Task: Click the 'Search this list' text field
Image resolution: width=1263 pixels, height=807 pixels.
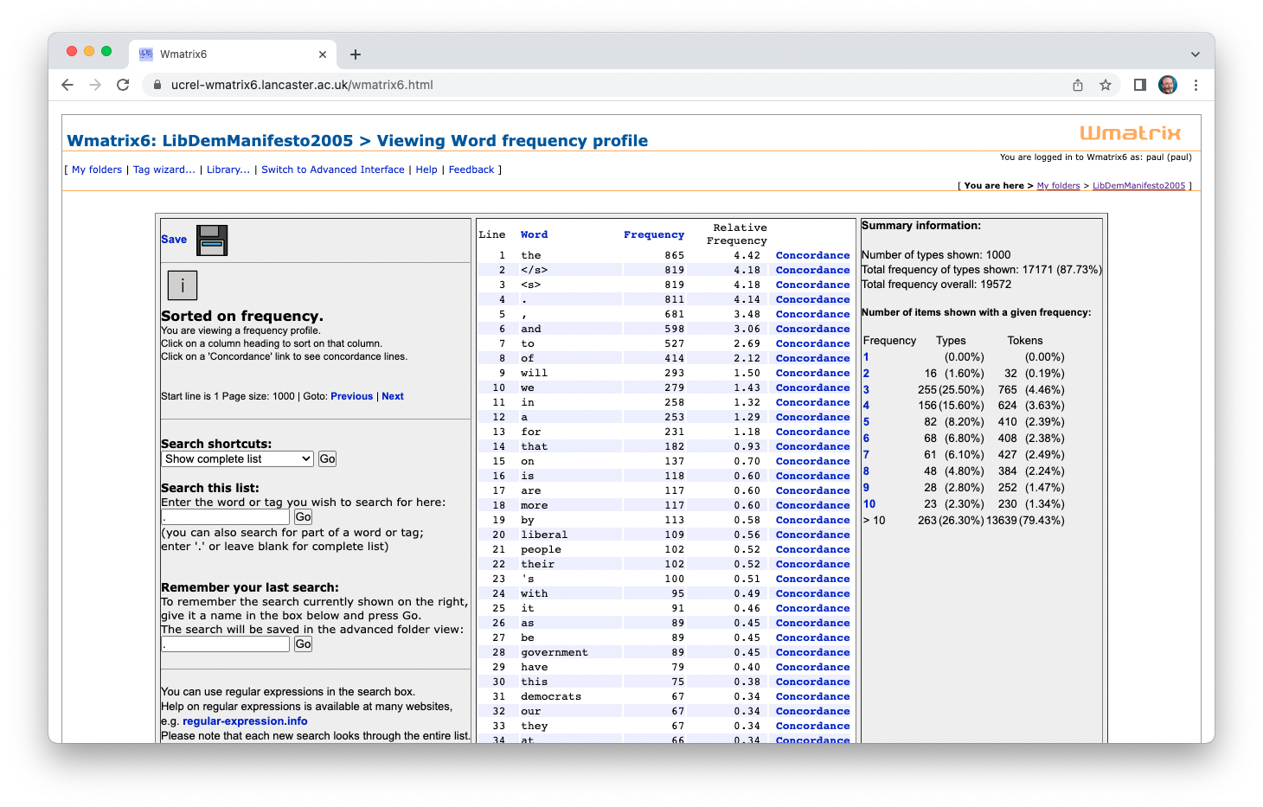Action: (x=226, y=517)
